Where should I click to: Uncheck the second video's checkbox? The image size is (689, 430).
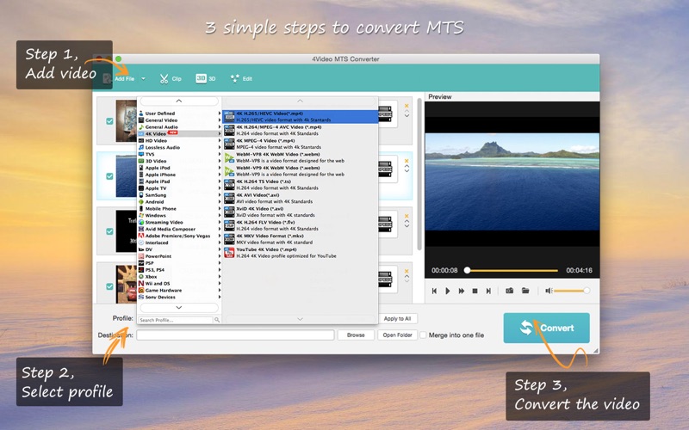pyautogui.click(x=109, y=176)
